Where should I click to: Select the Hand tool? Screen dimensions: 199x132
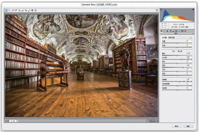[9, 10]
